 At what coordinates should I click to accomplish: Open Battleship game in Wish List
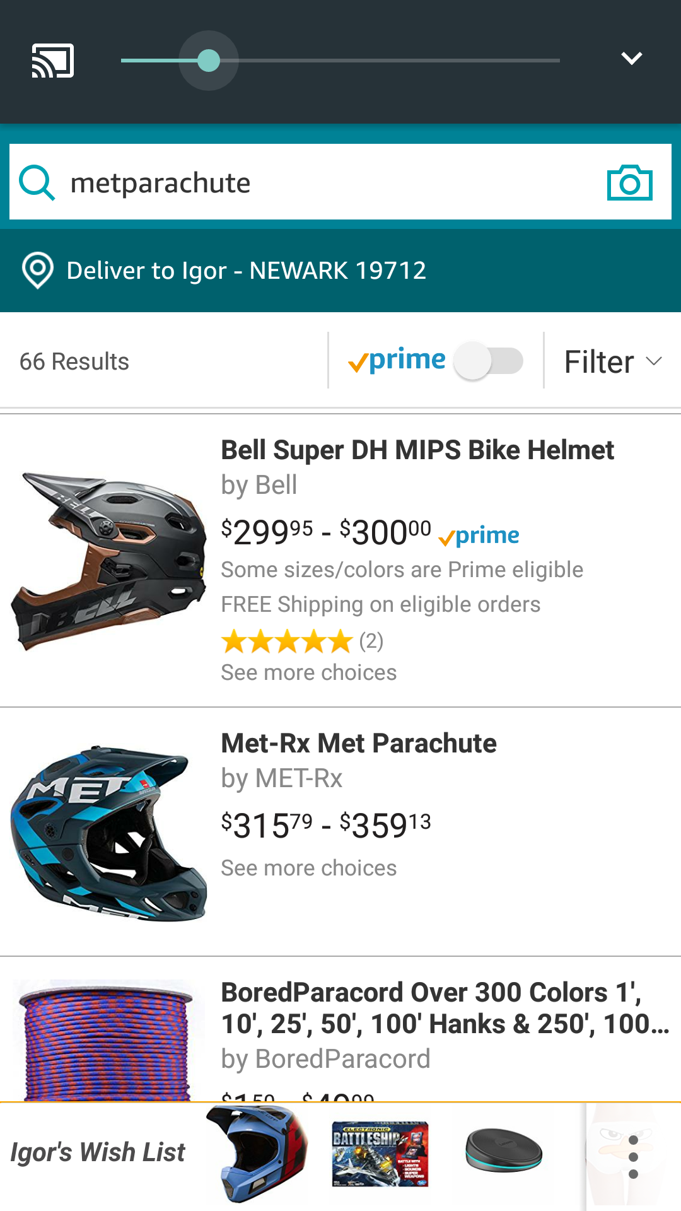[380, 1154]
